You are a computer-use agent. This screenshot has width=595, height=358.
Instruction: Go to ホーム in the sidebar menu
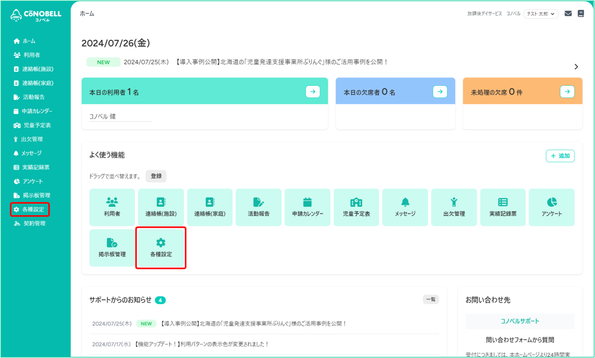coord(25,41)
